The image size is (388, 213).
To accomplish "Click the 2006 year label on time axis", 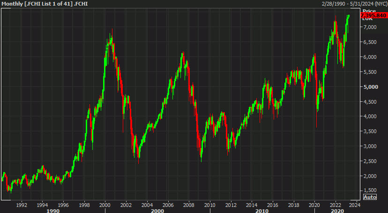I will [168, 205].
